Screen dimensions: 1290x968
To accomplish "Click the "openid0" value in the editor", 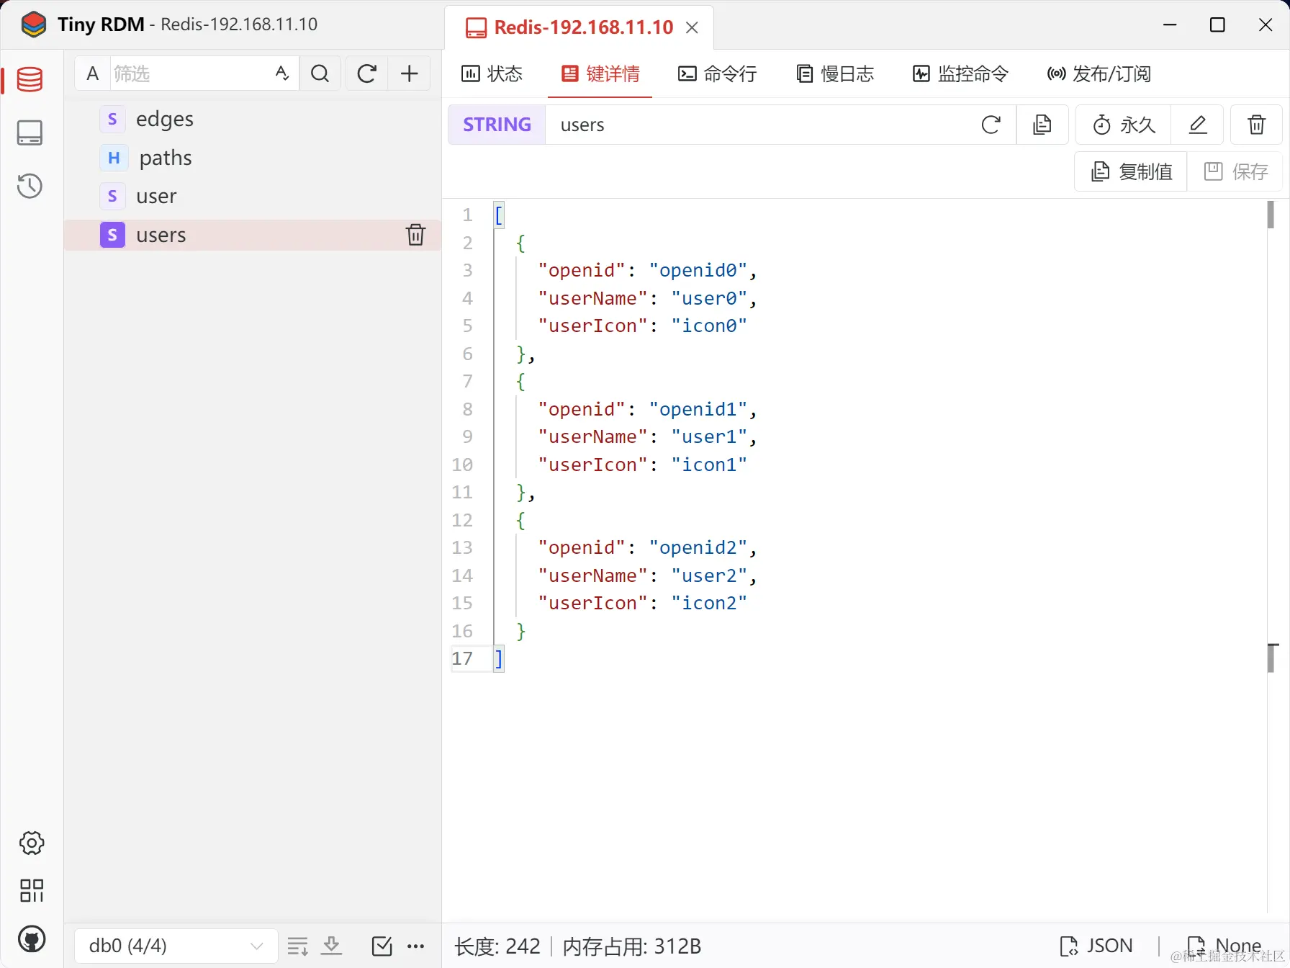I will [698, 270].
